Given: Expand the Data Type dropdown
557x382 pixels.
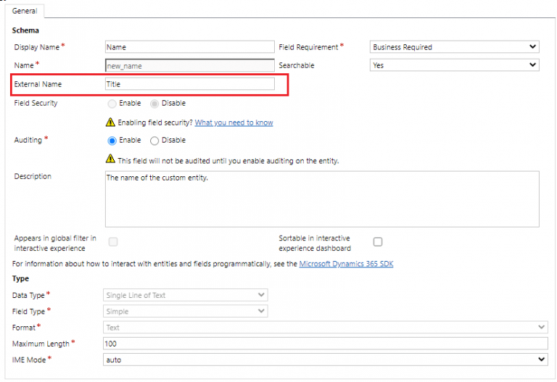Looking at the screenshot, I should pyautogui.click(x=186, y=295).
